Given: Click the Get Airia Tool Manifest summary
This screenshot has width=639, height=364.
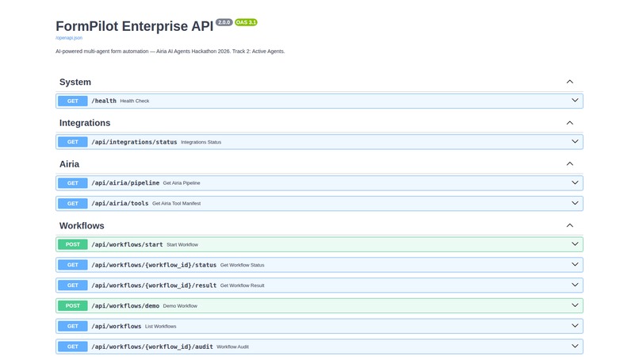Looking at the screenshot, I should click(177, 203).
